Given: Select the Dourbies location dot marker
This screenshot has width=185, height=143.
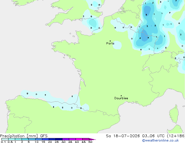Looking at the screenshot, I should pyautogui.click(x=121, y=96).
